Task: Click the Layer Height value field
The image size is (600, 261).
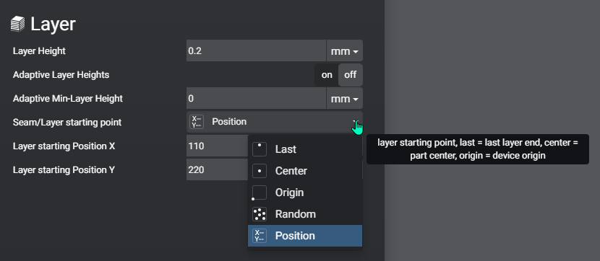Action: coord(256,50)
